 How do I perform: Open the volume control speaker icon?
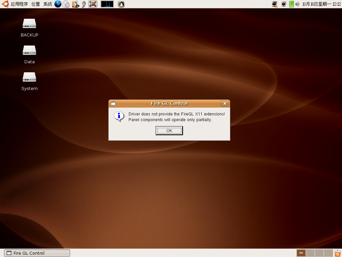coord(297,4)
